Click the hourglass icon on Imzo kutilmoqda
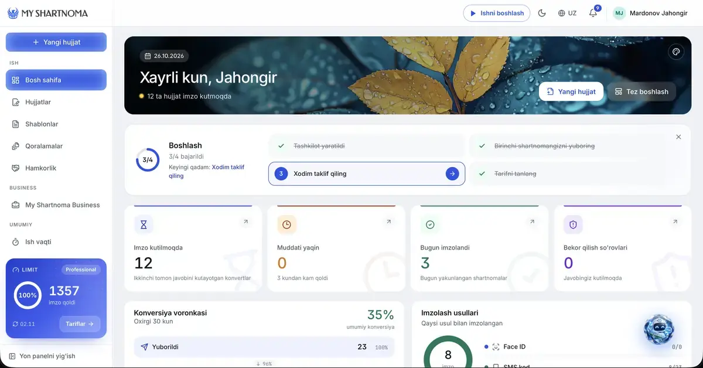The height and width of the screenshot is (368, 703). tap(144, 224)
